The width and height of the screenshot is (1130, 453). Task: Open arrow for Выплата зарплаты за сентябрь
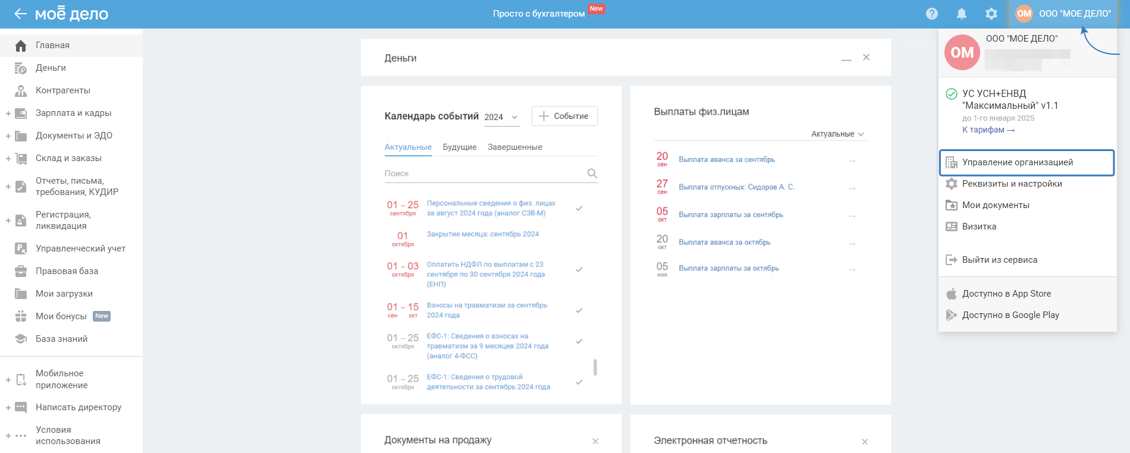852,216
